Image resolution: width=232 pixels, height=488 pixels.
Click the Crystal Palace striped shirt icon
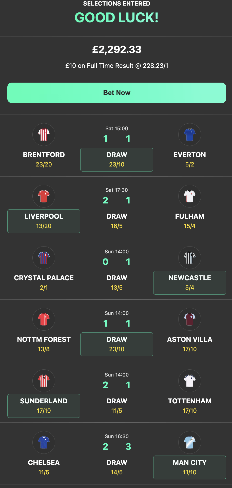point(44,258)
